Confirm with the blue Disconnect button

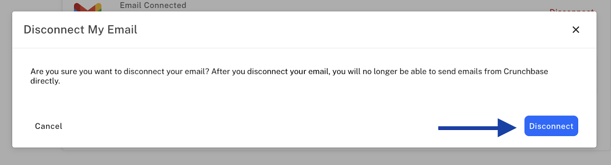551,126
